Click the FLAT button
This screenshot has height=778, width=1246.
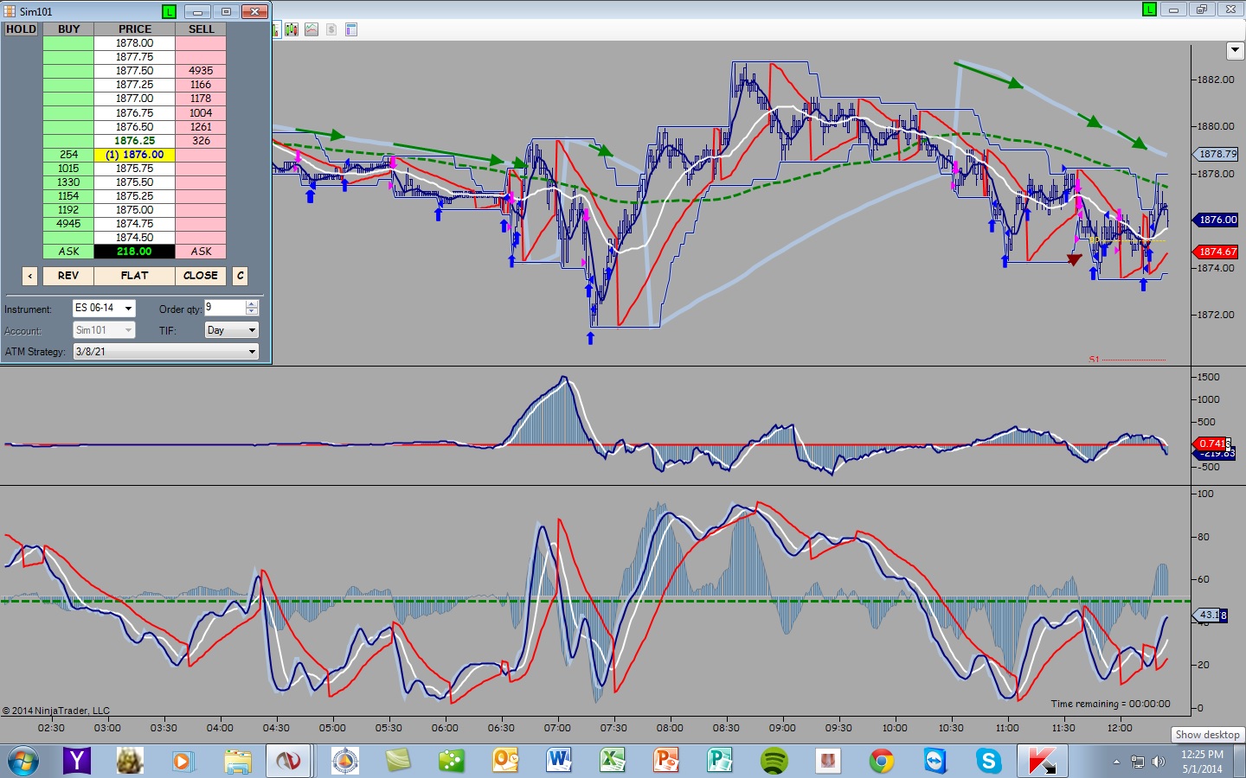click(x=134, y=276)
